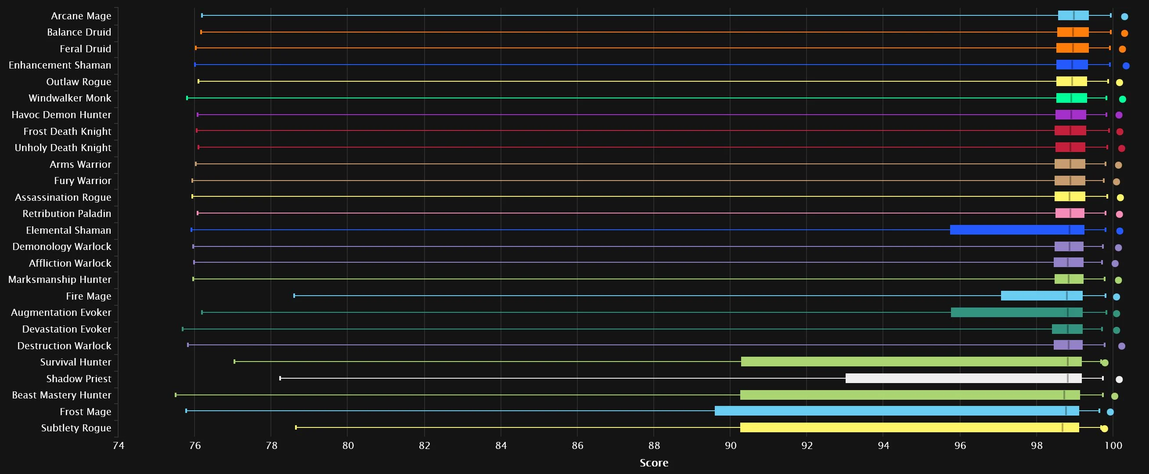The height and width of the screenshot is (474, 1149).
Task: Click the Shadow Priest label
Action: (79, 379)
